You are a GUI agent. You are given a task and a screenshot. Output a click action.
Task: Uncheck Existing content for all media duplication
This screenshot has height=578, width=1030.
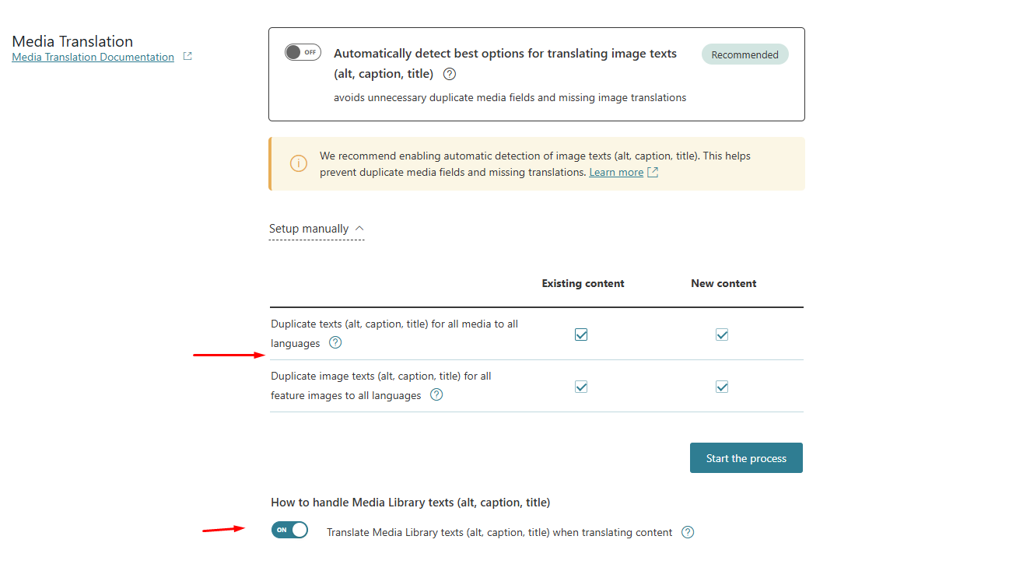581,335
